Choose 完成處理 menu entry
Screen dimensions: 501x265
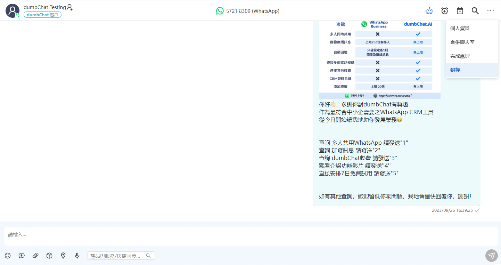pyautogui.click(x=472, y=56)
